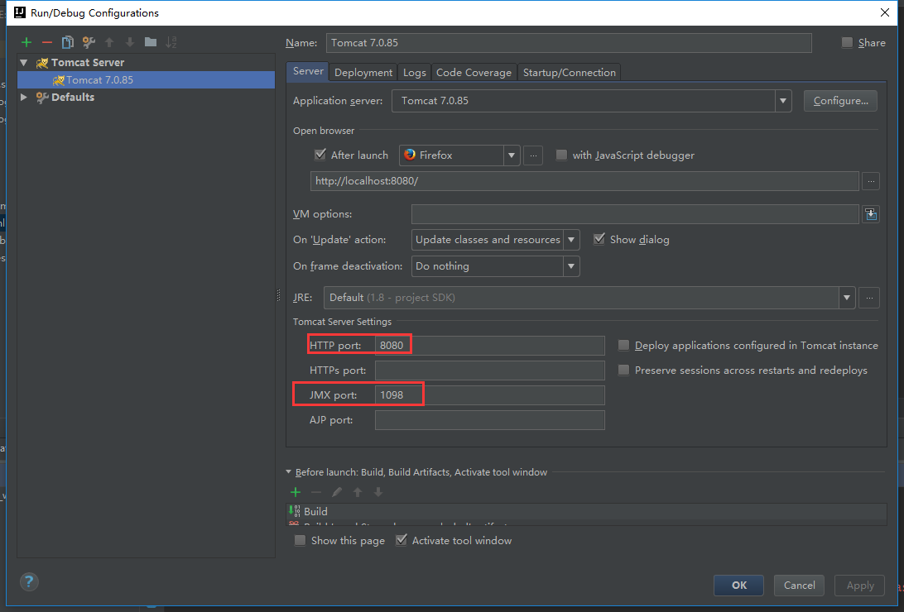Image resolution: width=904 pixels, height=612 pixels.
Task: Add a before launch task
Action: click(296, 492)
